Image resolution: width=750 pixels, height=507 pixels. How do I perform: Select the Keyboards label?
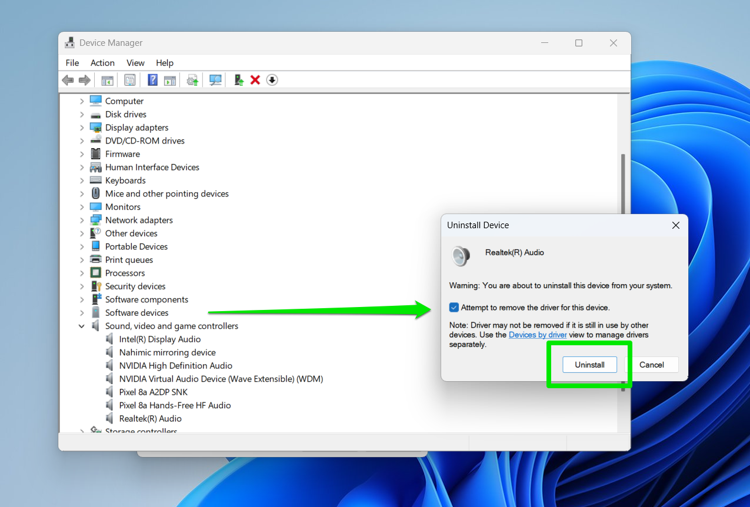[125, 181]
